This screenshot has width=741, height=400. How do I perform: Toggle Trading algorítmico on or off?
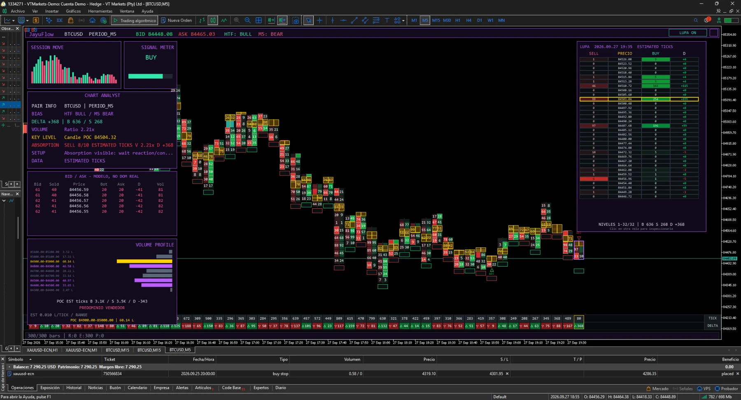135,20
